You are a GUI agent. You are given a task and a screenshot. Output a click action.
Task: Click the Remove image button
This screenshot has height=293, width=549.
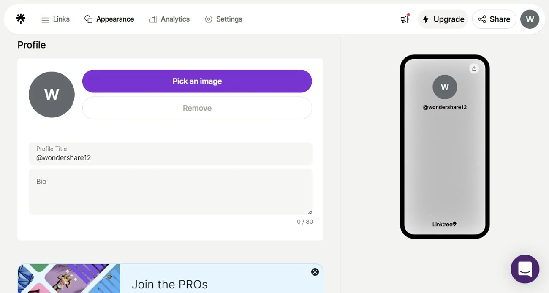pos(197,108)
